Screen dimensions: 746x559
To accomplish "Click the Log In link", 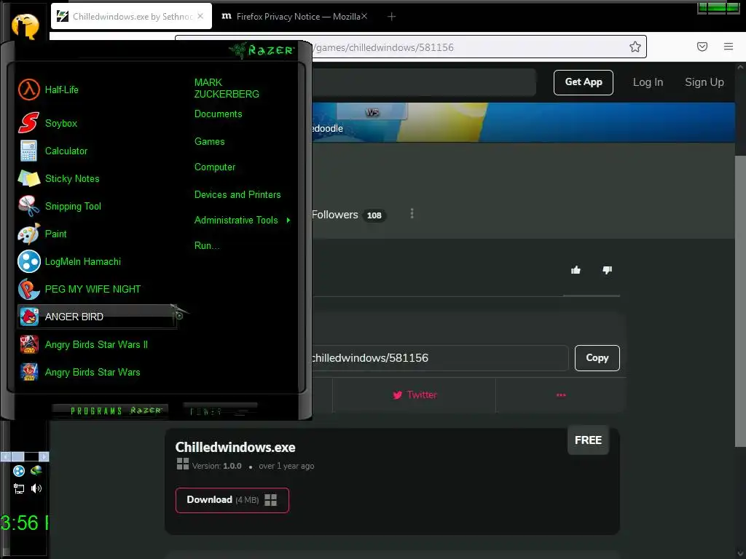I will [648, 82].
